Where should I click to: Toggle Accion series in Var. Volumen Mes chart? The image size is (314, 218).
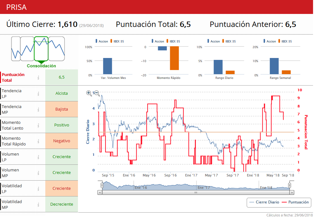click(102, 41)
